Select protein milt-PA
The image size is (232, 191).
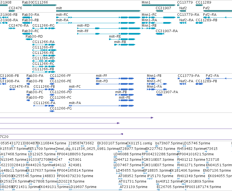tap(101, 106)
